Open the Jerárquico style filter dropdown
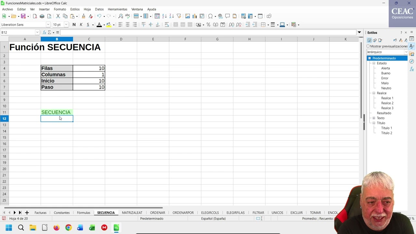This screenshot has height=234, width=416. click(x=406, y=52)
